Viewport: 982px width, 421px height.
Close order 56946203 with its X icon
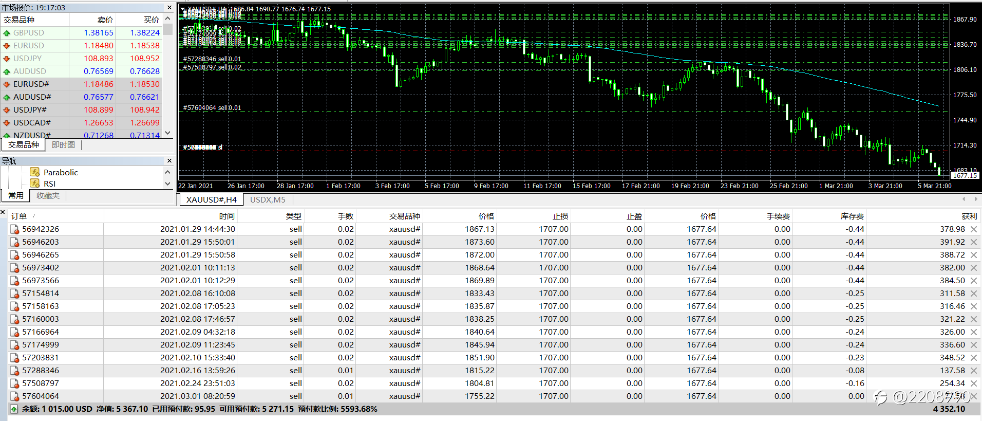(x=973, y=242)
